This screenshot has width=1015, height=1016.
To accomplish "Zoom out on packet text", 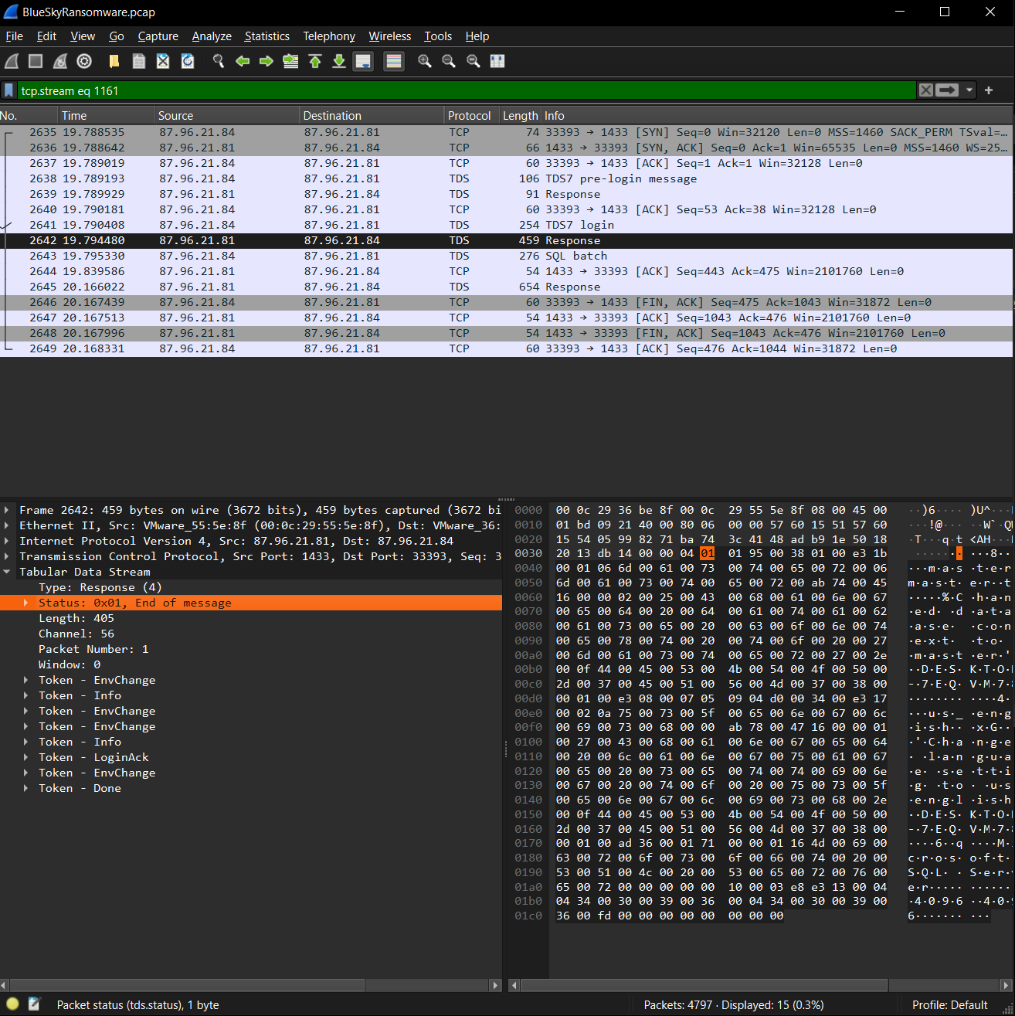I will pos(449,61).
